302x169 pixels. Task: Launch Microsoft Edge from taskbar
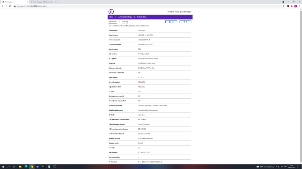[26, 167]
